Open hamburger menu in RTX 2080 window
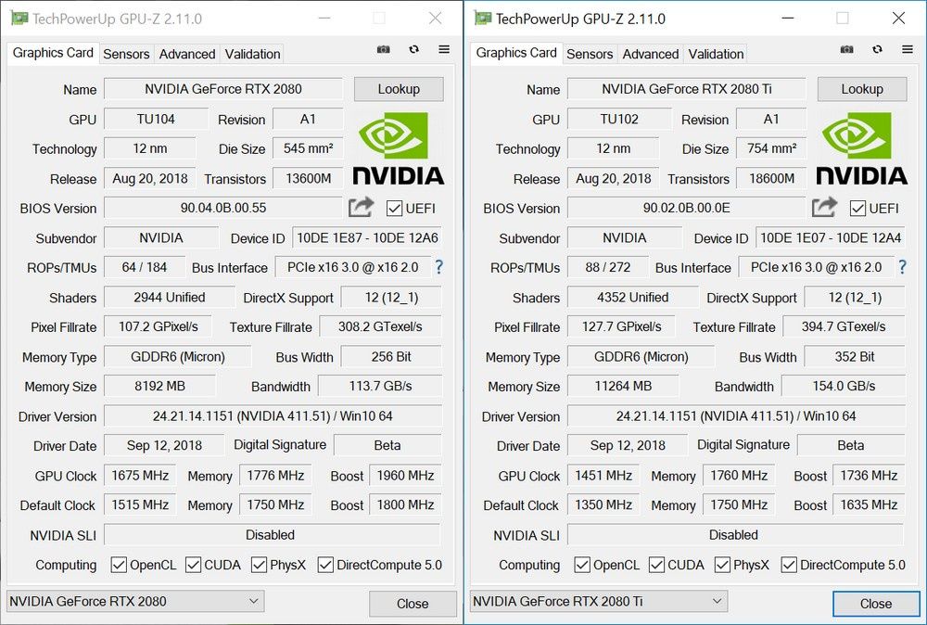This screenshot has height=625, width=927. click(x=444, y=50)
